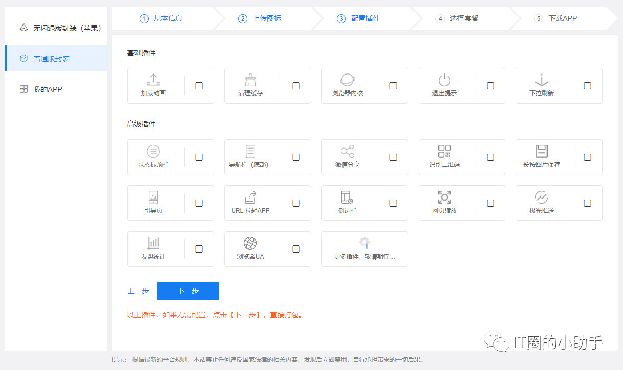Click the 退出提示 exit prompt power icon

click(x=444, y=82)
